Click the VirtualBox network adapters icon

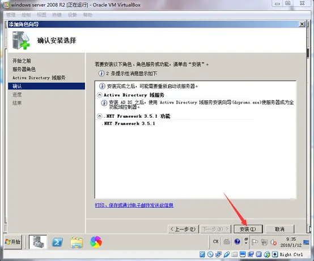(218, 254)
